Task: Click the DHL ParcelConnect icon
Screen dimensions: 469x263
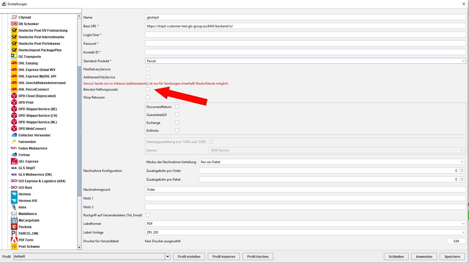Action: (14, 89)
